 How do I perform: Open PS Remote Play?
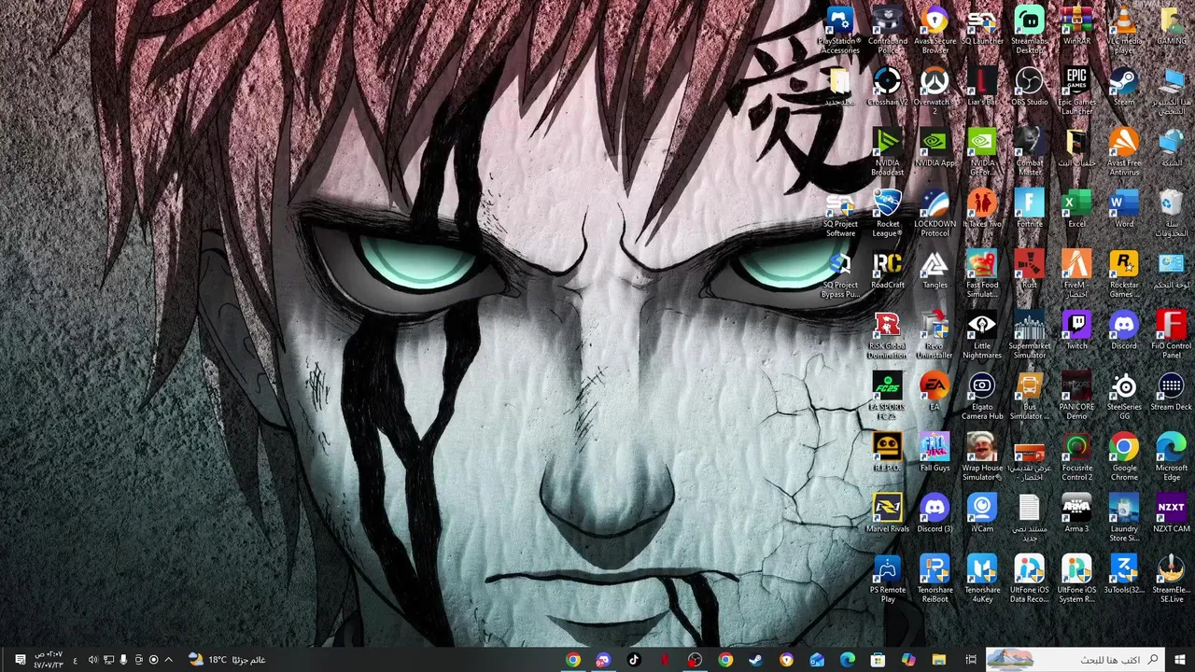(x=887, y=579)
